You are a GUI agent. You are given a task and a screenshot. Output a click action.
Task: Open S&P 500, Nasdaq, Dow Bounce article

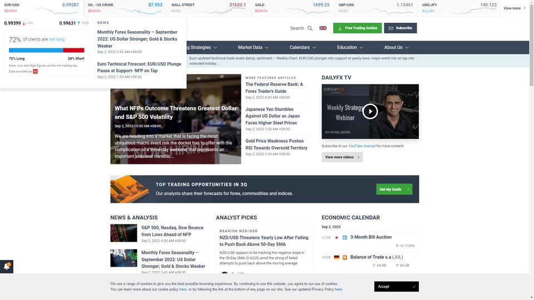172,231
